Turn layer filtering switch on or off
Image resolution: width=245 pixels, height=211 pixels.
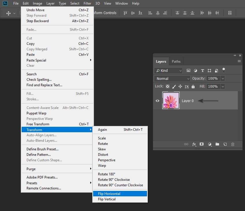click(x=224, y=70)
